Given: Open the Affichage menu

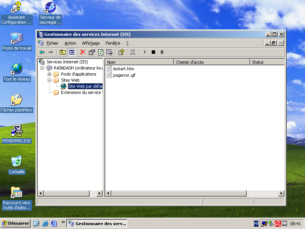Looking at the screenshot, I should tap(91, 43).
